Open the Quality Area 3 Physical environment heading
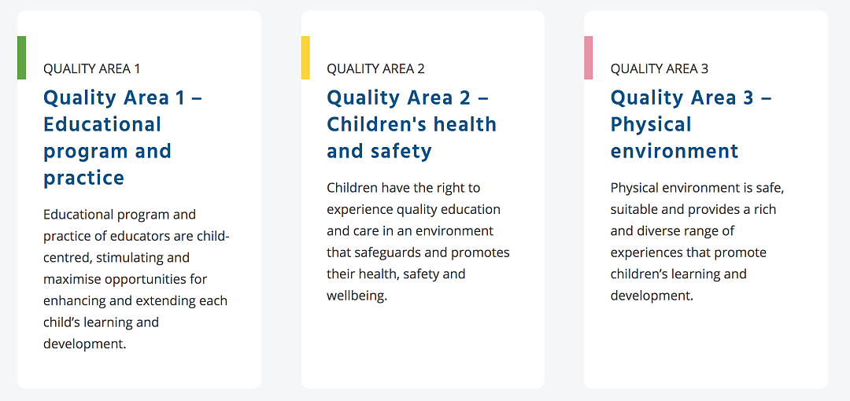The height and width of the screenshot is (401, 850). [691, 124]
